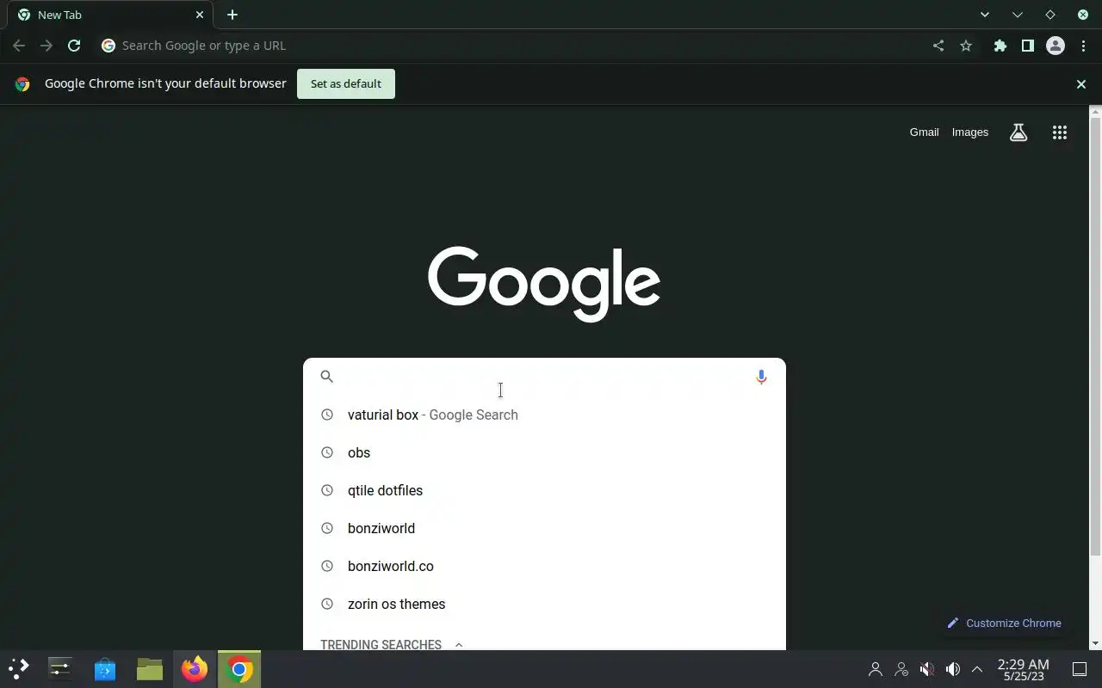Start voice search with microphone icon
Screen dimensions: 1102x688
761,377
